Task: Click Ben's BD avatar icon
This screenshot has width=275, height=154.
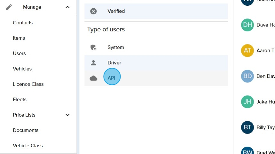Action: [x=247, y=76]
